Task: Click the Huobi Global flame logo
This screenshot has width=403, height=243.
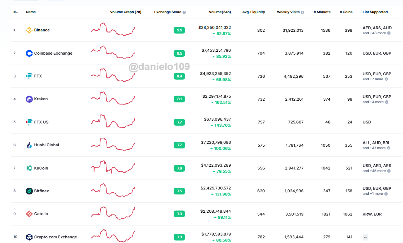Action: (x=29, y=145)
